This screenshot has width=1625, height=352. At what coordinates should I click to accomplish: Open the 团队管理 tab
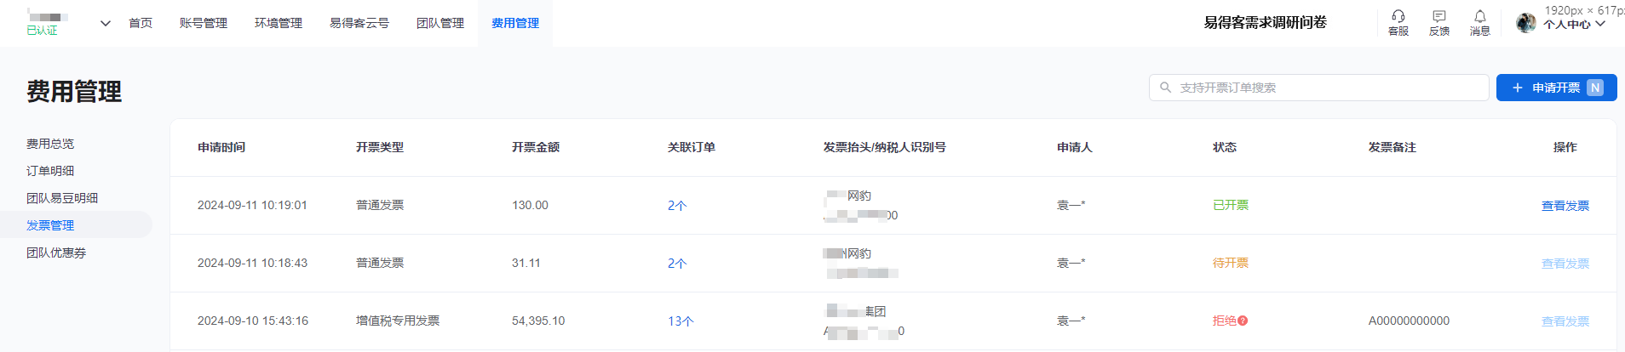[x=440, y=23]
